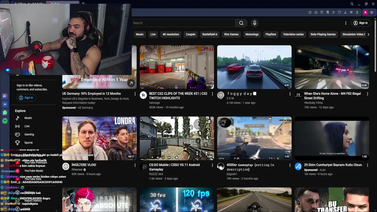The image size is (377, 212).
Task: Select the Role-Playing Games chip
Action: click(x=323, y=34)
